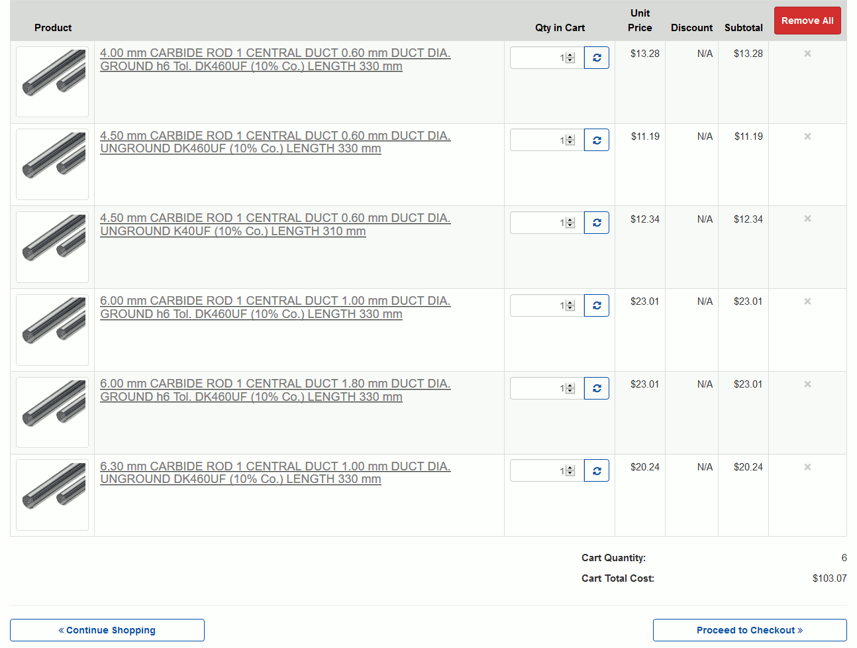Refresh quantity for 4.00 mm carbide rod
This screenshot has width=857, height=648.
[596, 58]
